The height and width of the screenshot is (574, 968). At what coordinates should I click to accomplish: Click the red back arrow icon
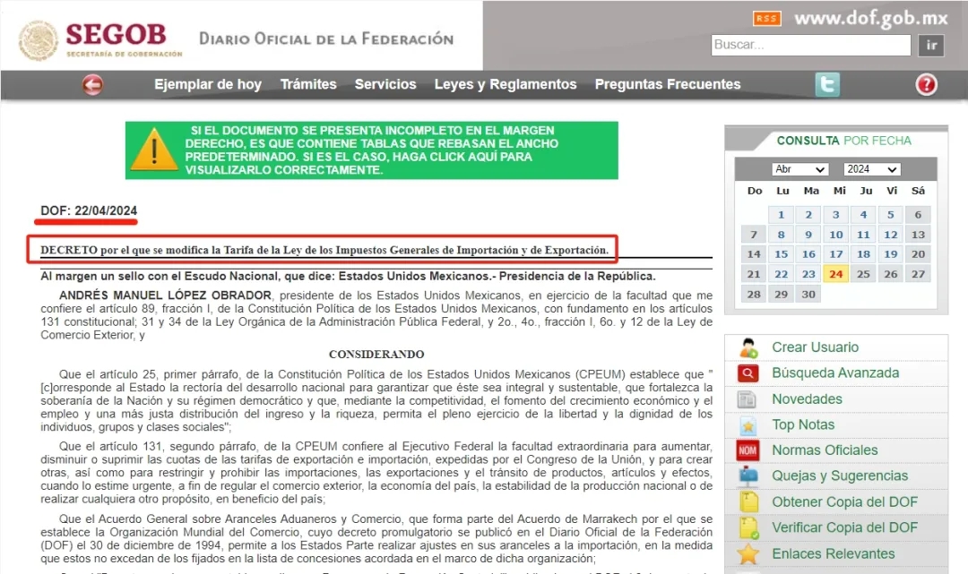pyautogui.click(x=92, y=84)
